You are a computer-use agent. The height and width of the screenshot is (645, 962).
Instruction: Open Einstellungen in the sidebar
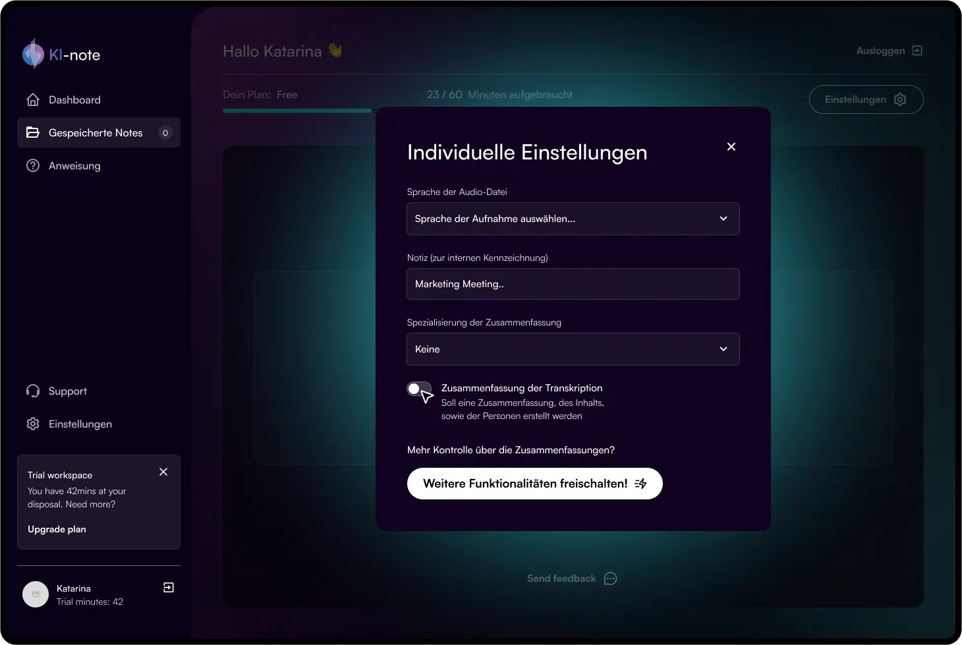[99, 424]
